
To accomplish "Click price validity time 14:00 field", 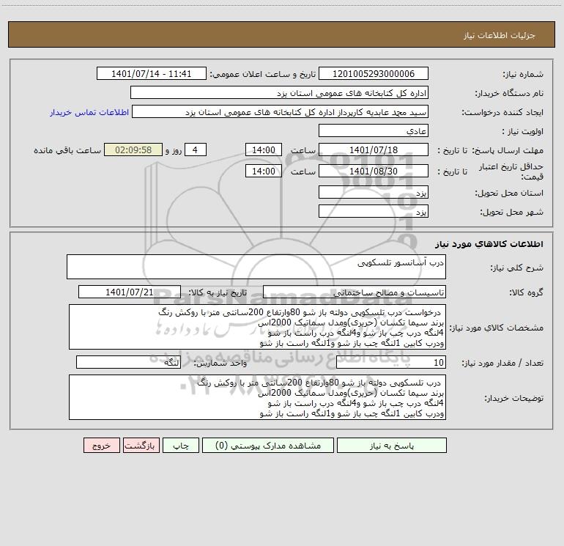I will [x=263, y=171].
